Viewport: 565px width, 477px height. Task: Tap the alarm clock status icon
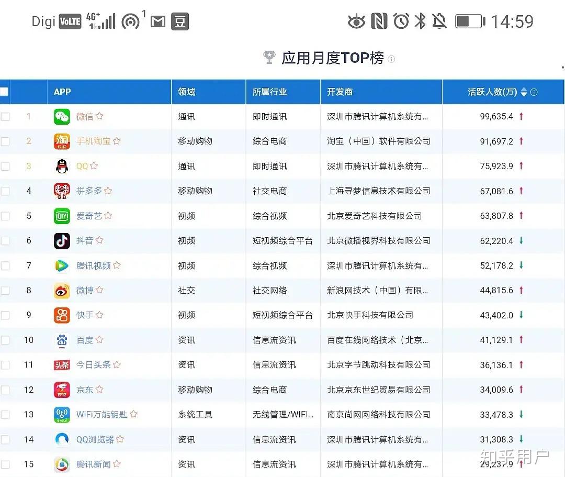pyautogui.click(x=401, y=21)
